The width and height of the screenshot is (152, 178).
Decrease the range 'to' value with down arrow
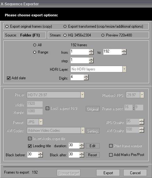(x=124, y=53)
